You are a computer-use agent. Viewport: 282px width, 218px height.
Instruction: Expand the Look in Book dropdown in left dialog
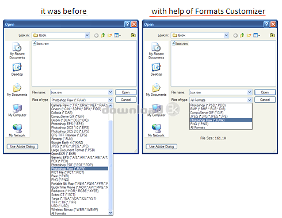[x=87, y=35]
